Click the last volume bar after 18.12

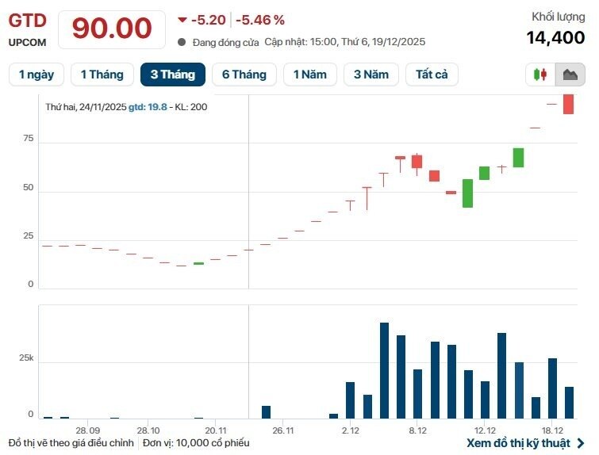coord(569,402)
